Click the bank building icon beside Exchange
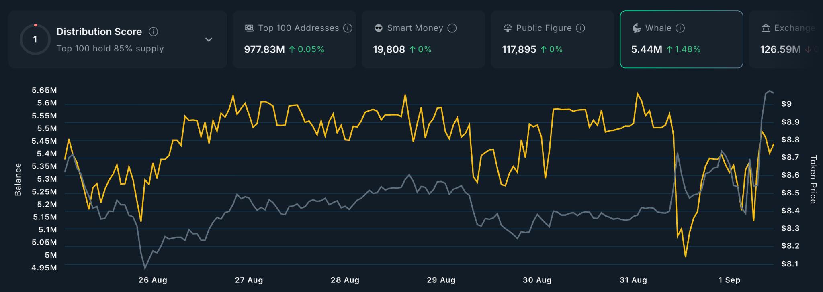This screenshot has height=292, width=823. pyautogui.click(x=766, y=28)
